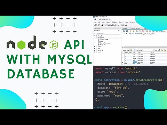The height and width of the screenshot is (125, 167).
Task: Open an SQL script file from main toolbar
Action: point(99,25)
